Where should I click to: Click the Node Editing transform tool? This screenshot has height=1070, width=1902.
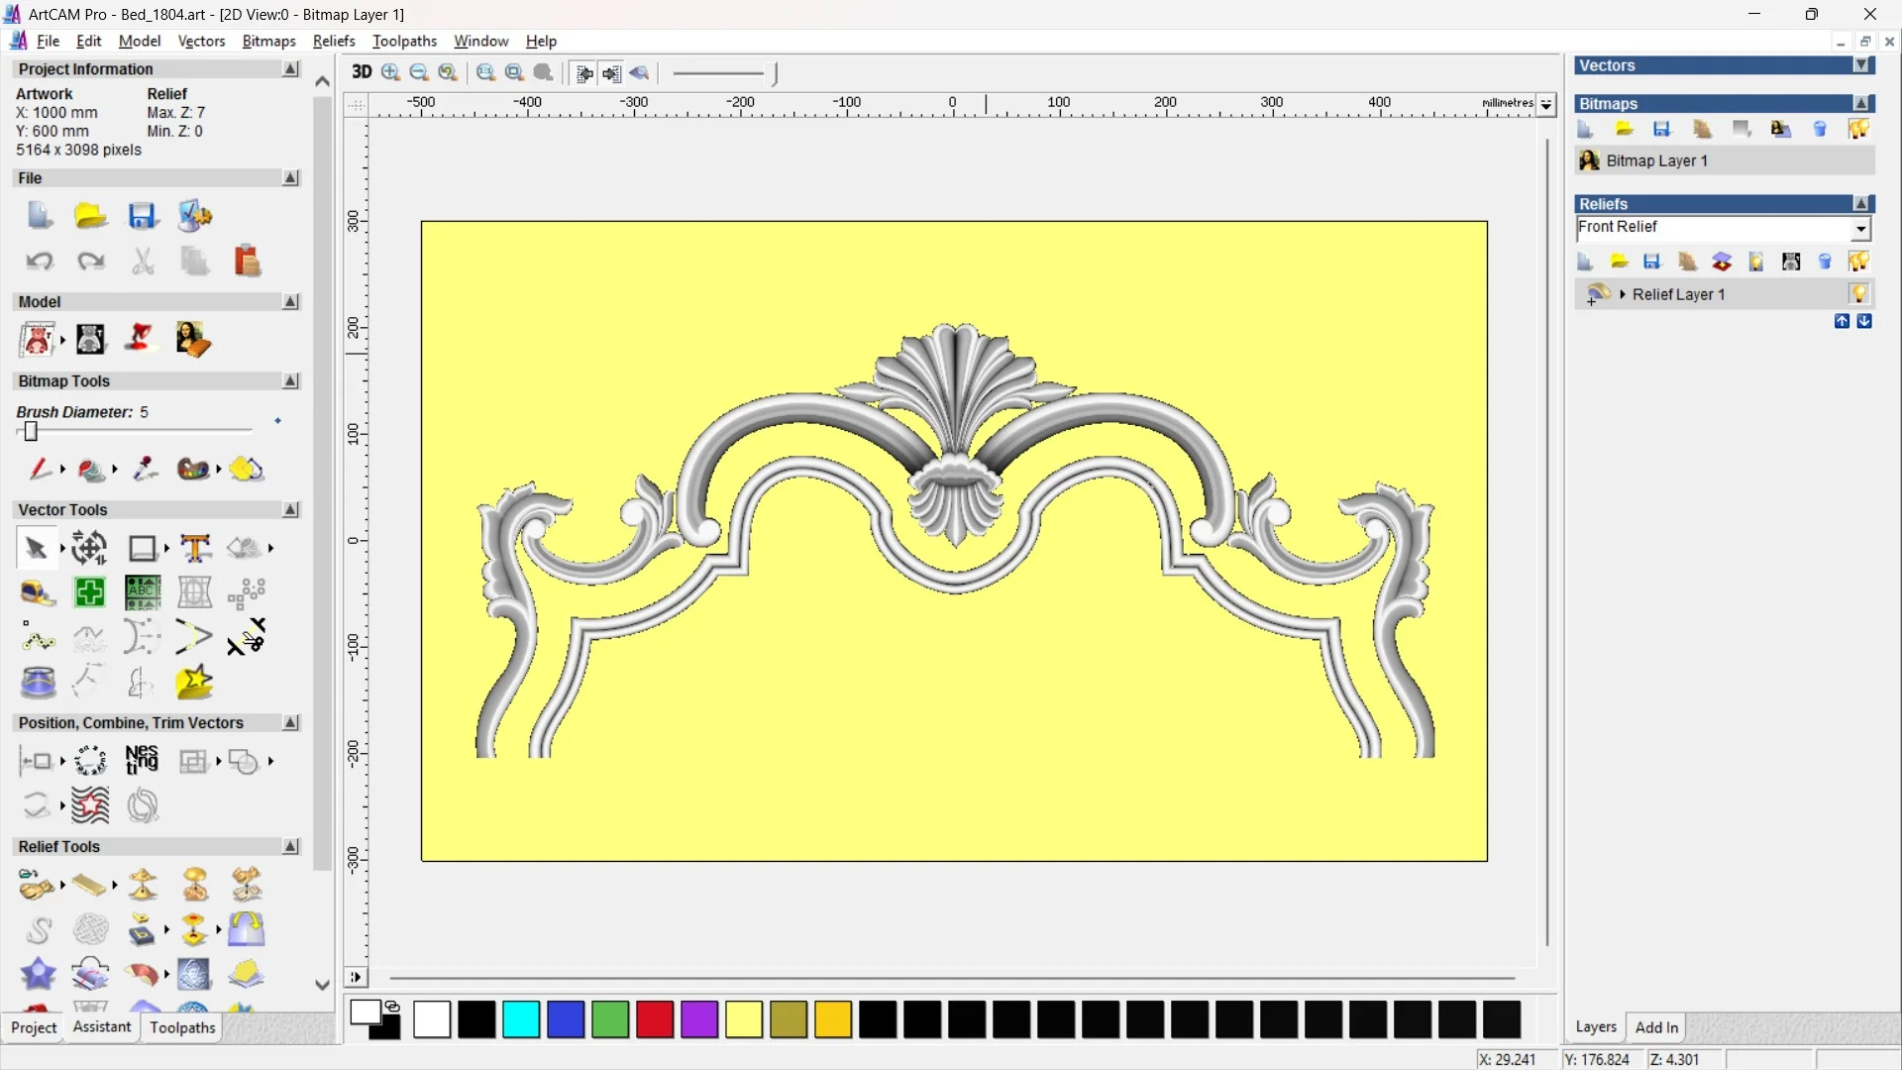pyautogui.click(x=90, y=548)
